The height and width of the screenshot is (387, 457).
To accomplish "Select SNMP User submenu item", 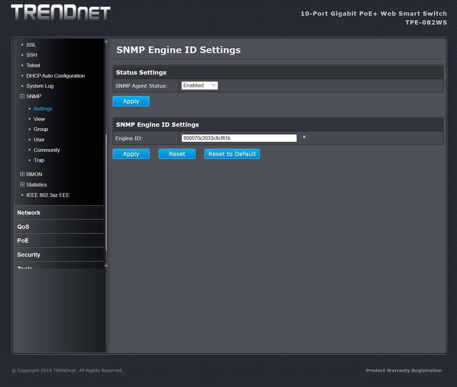I will pyautogui.click(x=39, y=140).
